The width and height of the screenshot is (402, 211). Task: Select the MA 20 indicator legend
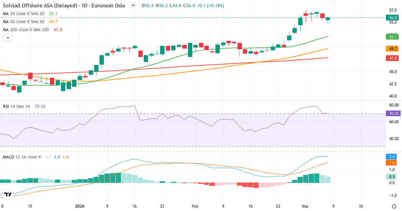(x=23, y=14)
